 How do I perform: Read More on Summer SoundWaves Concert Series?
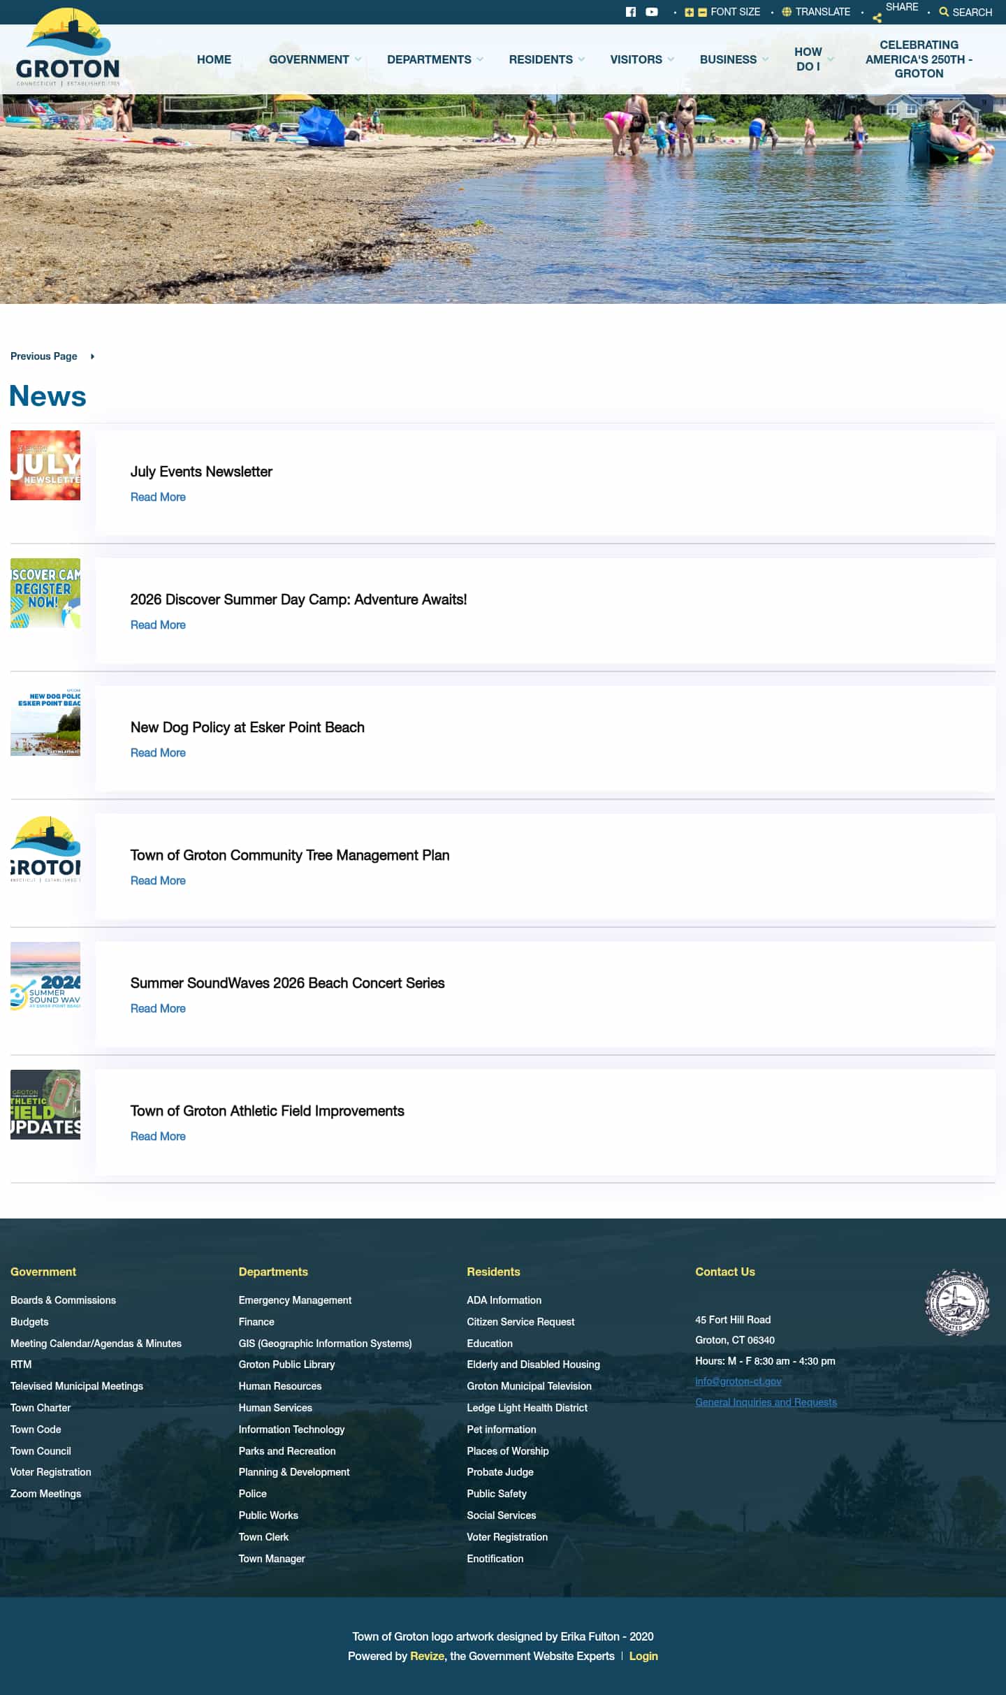[158, 1008]
